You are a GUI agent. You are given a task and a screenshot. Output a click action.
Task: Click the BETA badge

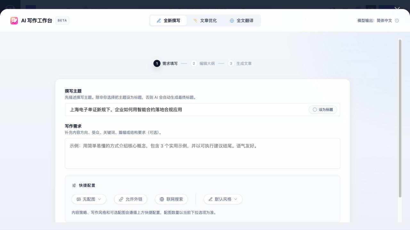click(62, 20)
